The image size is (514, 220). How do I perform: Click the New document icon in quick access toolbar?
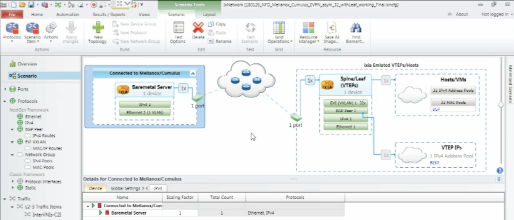pos(14,5)
